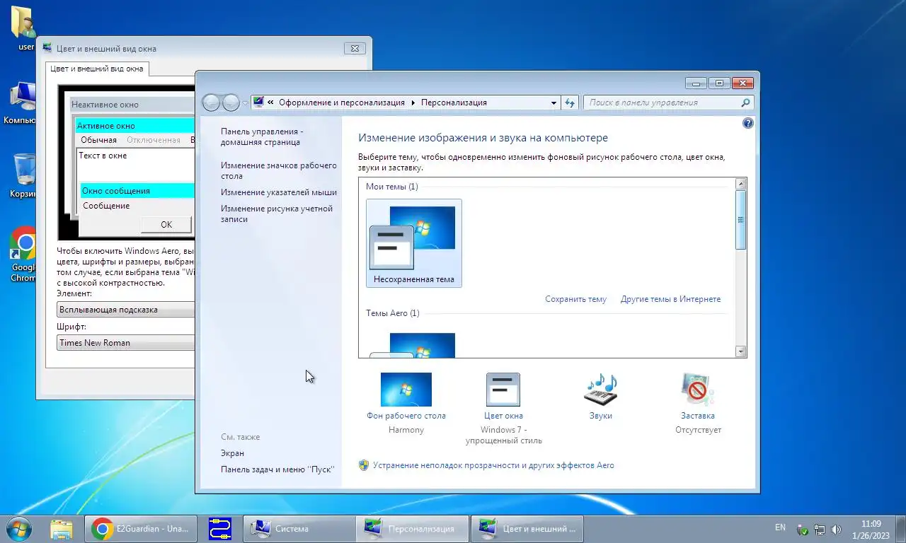Click the Show desktop strip at taskbar end

pos(900,529)
